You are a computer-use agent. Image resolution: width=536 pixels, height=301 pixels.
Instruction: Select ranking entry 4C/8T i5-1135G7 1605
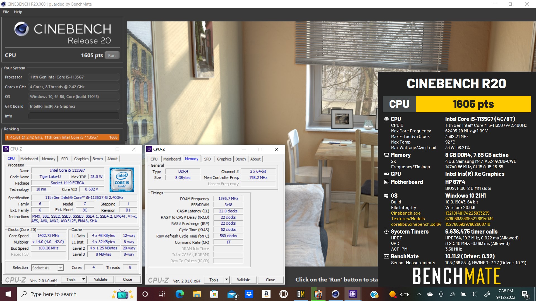(x=62, y=137)
